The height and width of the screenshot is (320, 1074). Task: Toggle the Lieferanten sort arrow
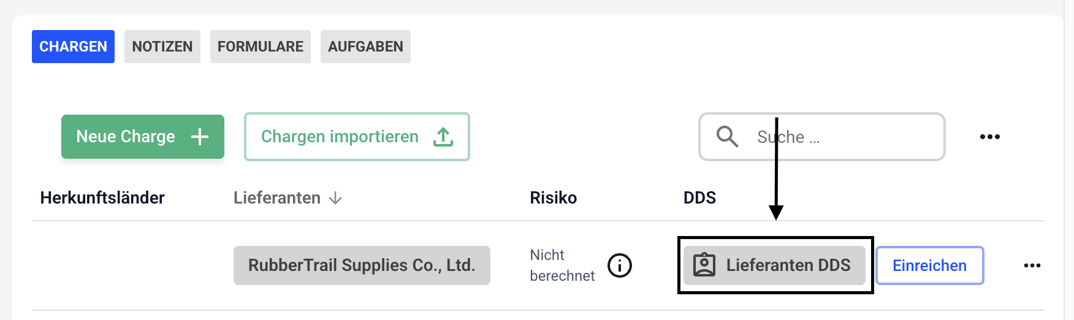(335, 198)
